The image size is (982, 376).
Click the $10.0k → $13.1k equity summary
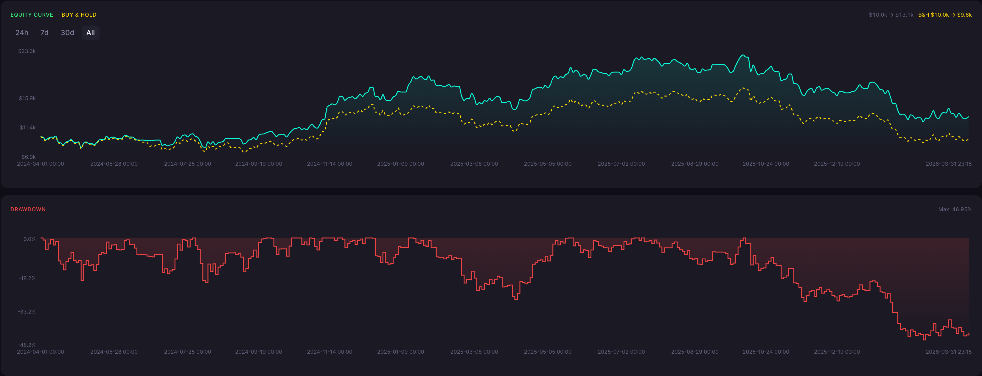coord(891,15)
